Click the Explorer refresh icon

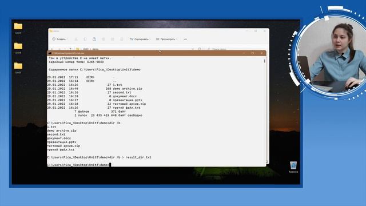200,49
